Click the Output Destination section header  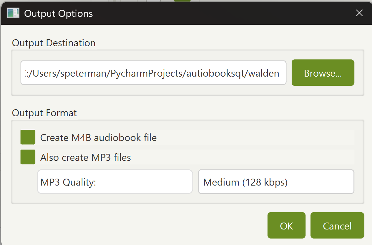click(54, 43)
